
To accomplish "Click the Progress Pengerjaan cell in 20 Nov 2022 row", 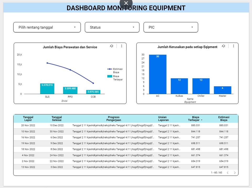I will coord(113,125).
